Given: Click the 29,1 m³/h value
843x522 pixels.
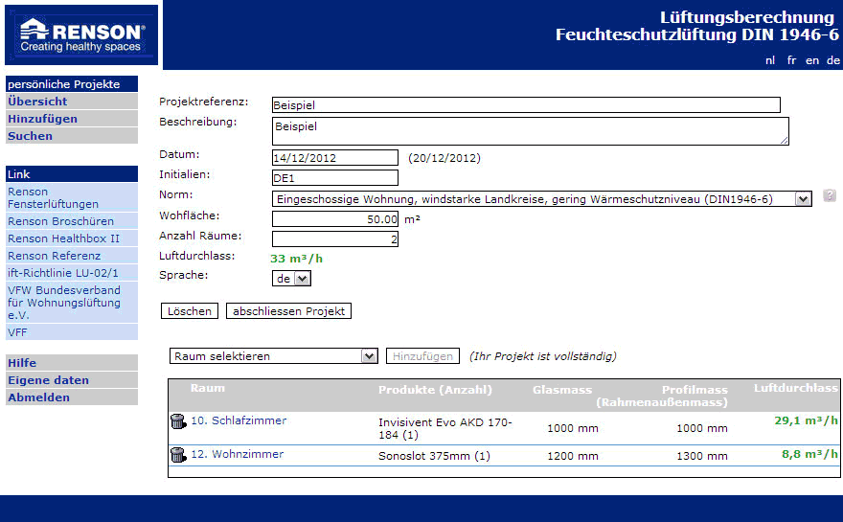Looking at the screenshot, I should click(806, 420).
